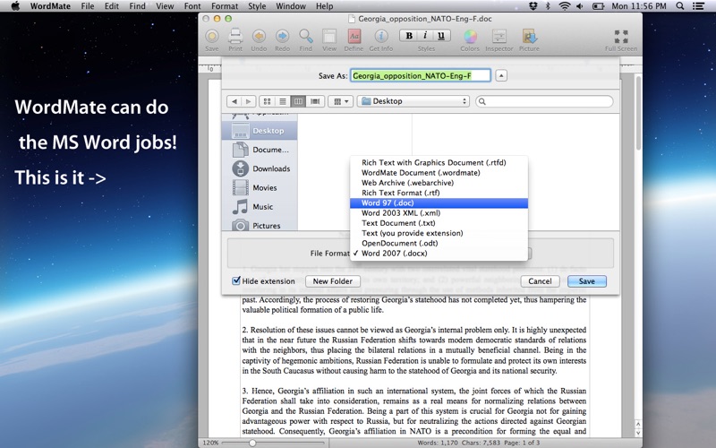Open the Get Info icon
The height and width of the screenshot is (448, 716).
click(381, 36)
